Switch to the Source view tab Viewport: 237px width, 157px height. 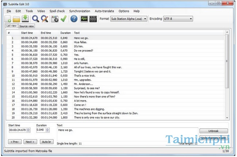coord(27,26)
